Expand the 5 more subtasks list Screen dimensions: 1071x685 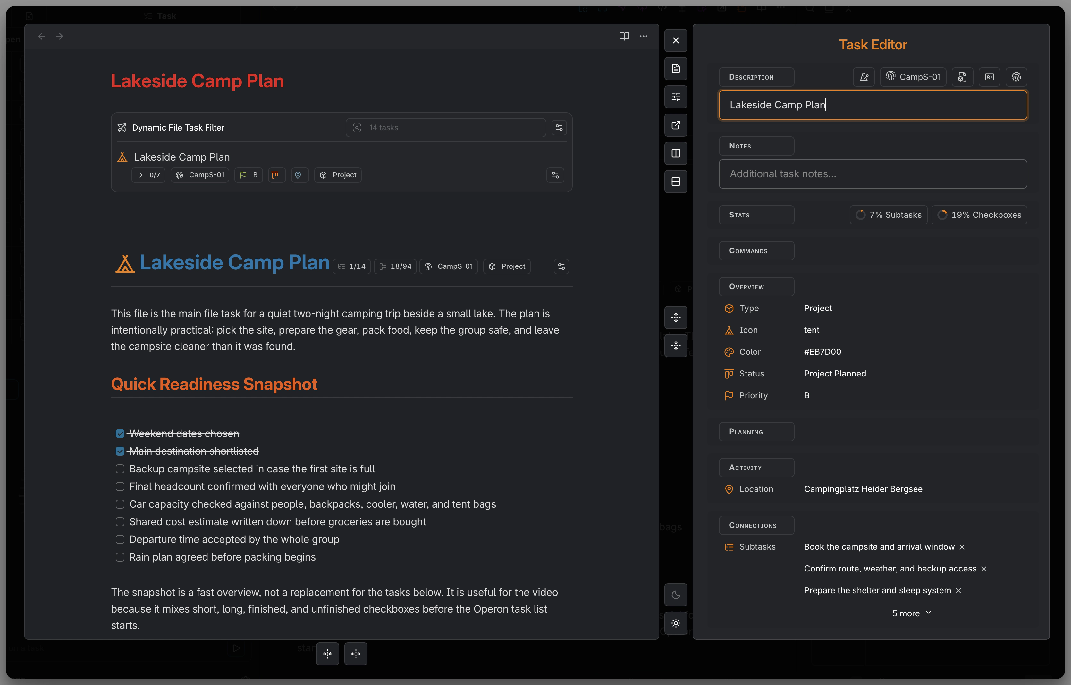[911, 613]
